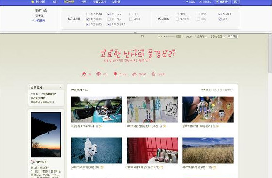Enable the 최근 댓글 checkbox
Screen dimensions: 272x178
tap(109, 19)
